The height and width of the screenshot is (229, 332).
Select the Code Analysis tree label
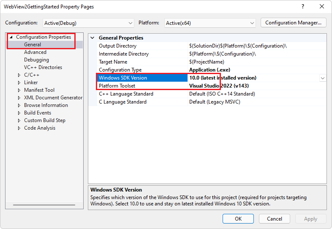[x=40, y=128]
